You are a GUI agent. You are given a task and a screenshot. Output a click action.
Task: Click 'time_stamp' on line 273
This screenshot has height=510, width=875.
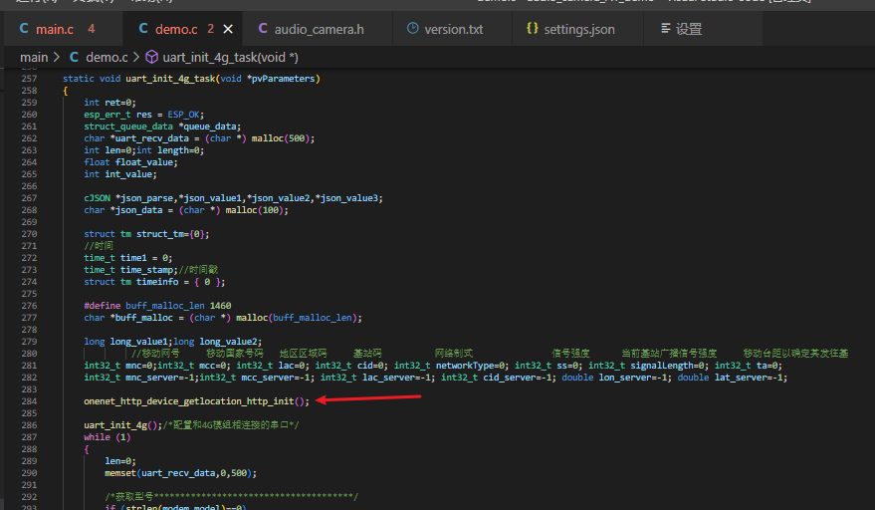tap(146, 270)
